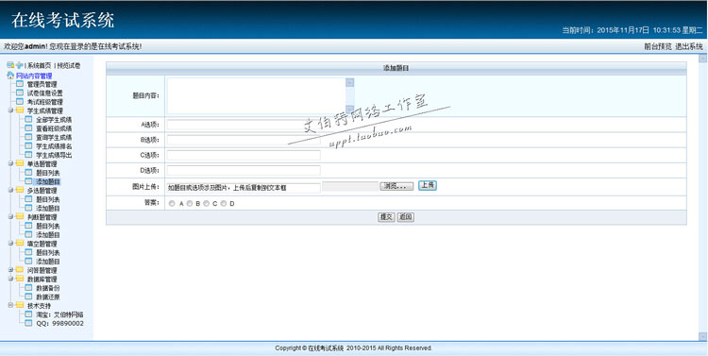Click the page icon beside 淘宝: 艾伯特网络
This screenshot has height=356, width=708.
click(28, 314)
